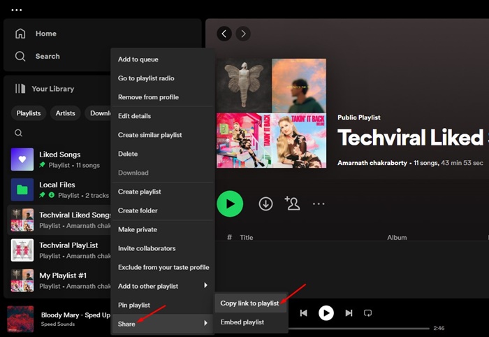The width and height of the screenshot is (489, 337).
Task: Skip to the next track
Action: pos(349,313)
